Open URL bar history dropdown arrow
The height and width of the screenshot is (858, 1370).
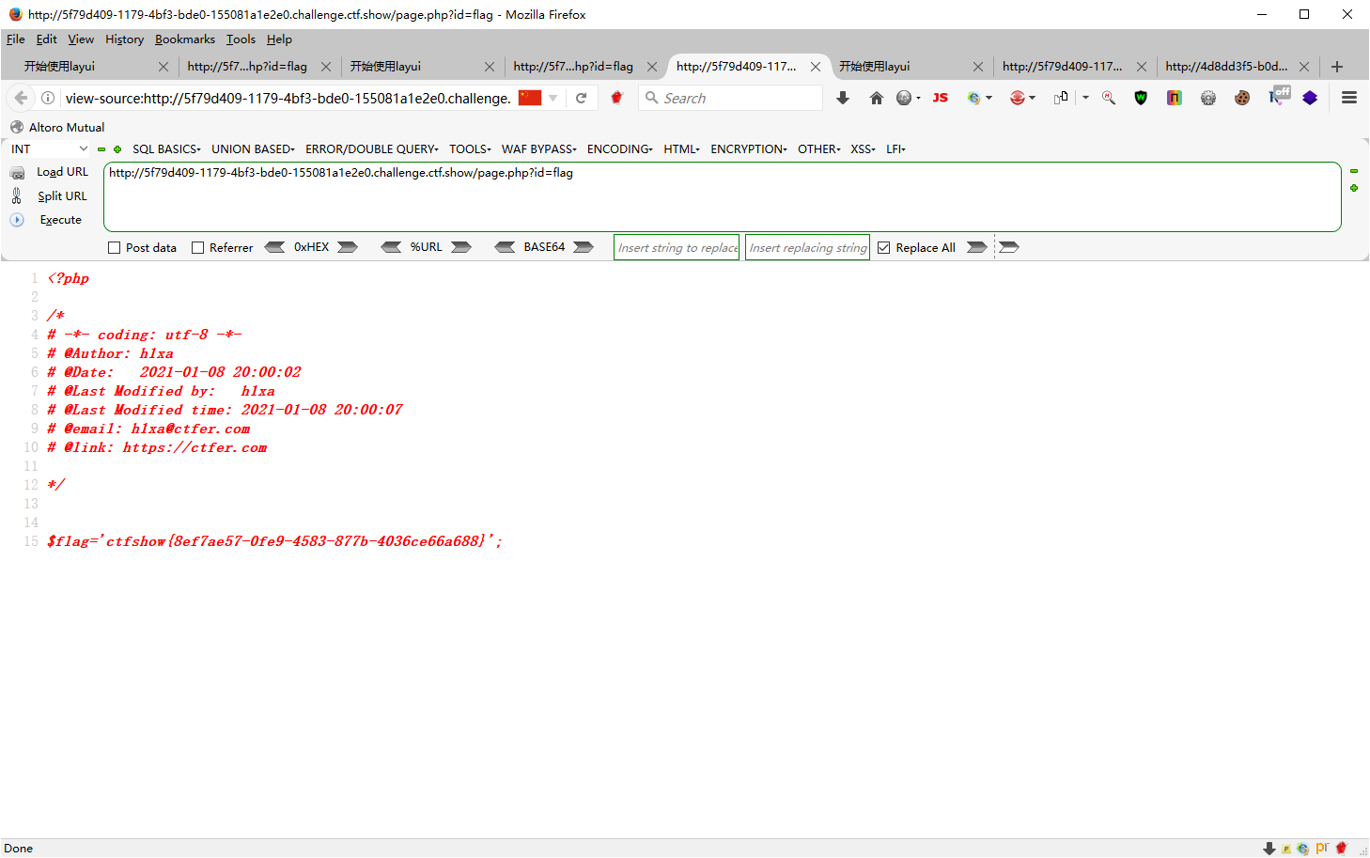point(553,98)
